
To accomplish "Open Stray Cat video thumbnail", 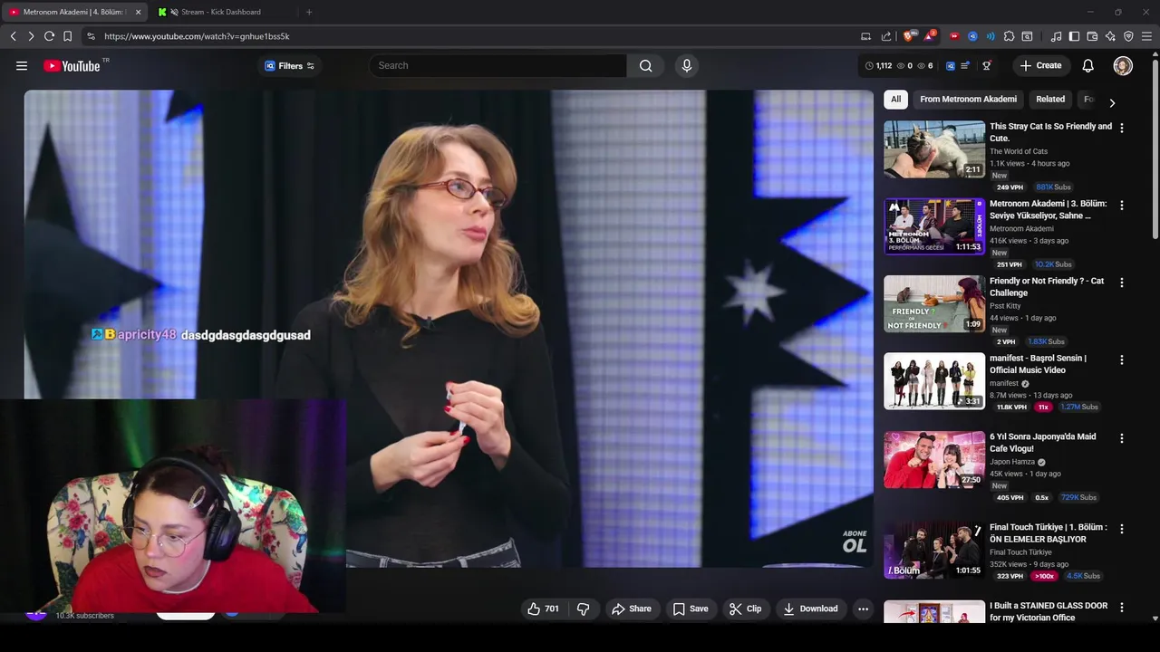I will pyautogui.click(x=934, y=149).
